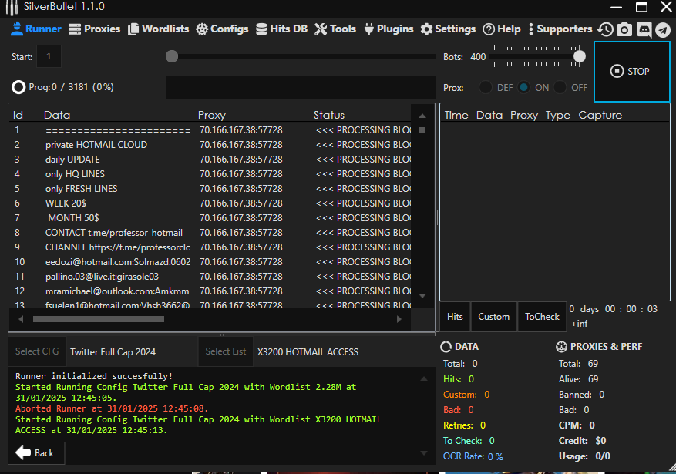Click horizontal scrollbar right arrow
This screenshot has height=474, width=676.
pyautogui.click(x=399, y=318)
